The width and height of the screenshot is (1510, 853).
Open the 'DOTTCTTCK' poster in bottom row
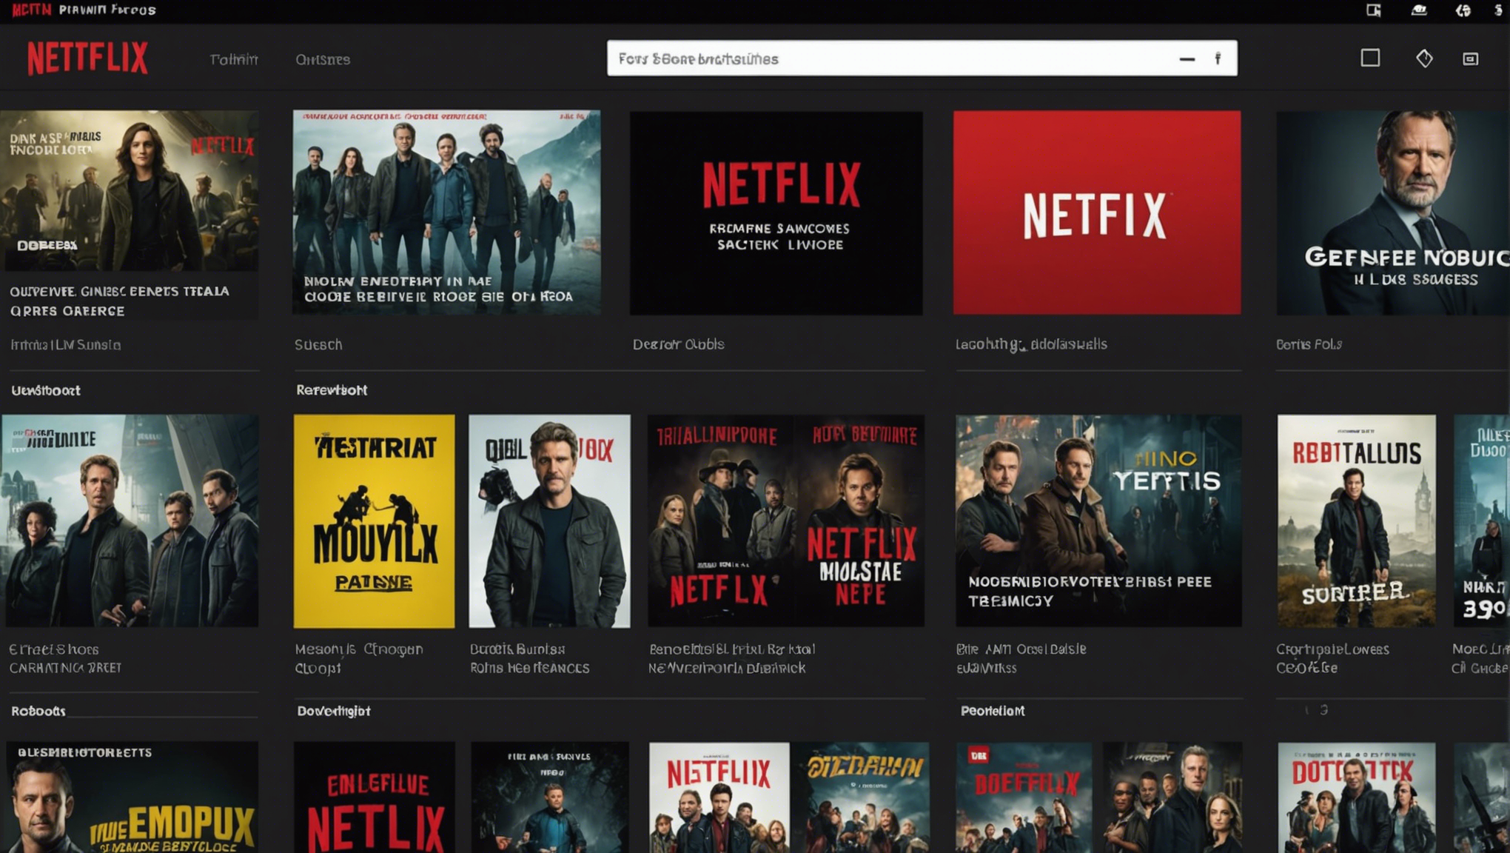(1356, 797)
